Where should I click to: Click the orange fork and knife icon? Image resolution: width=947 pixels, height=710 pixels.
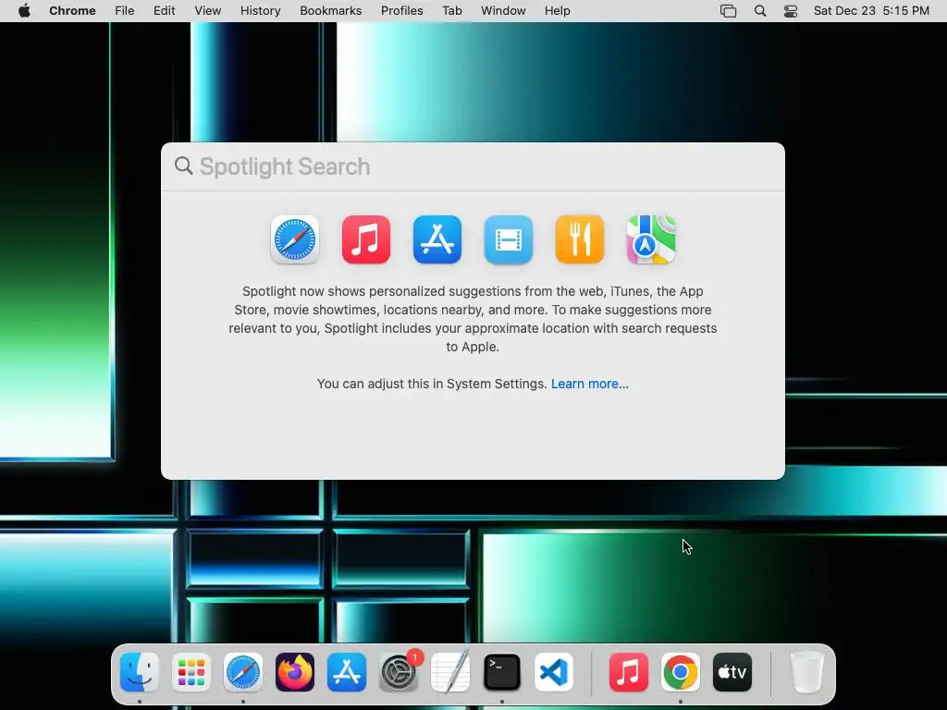(x=580, y=239)
